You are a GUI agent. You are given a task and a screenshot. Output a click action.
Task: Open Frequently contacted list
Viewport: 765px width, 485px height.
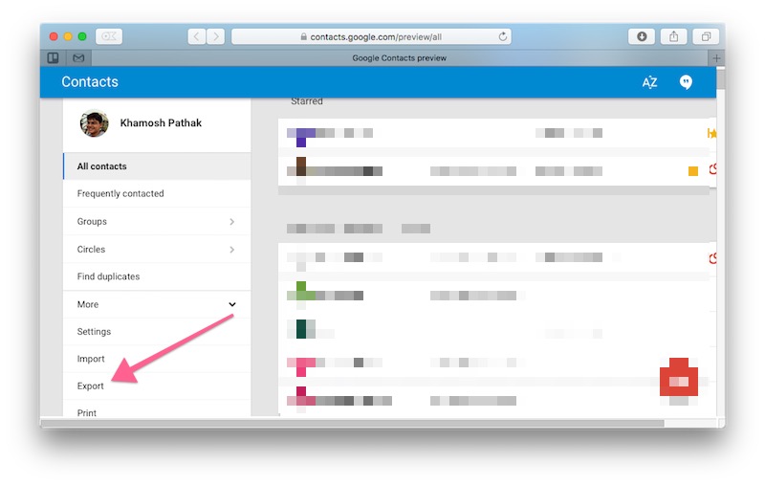(x=120, y=193)
